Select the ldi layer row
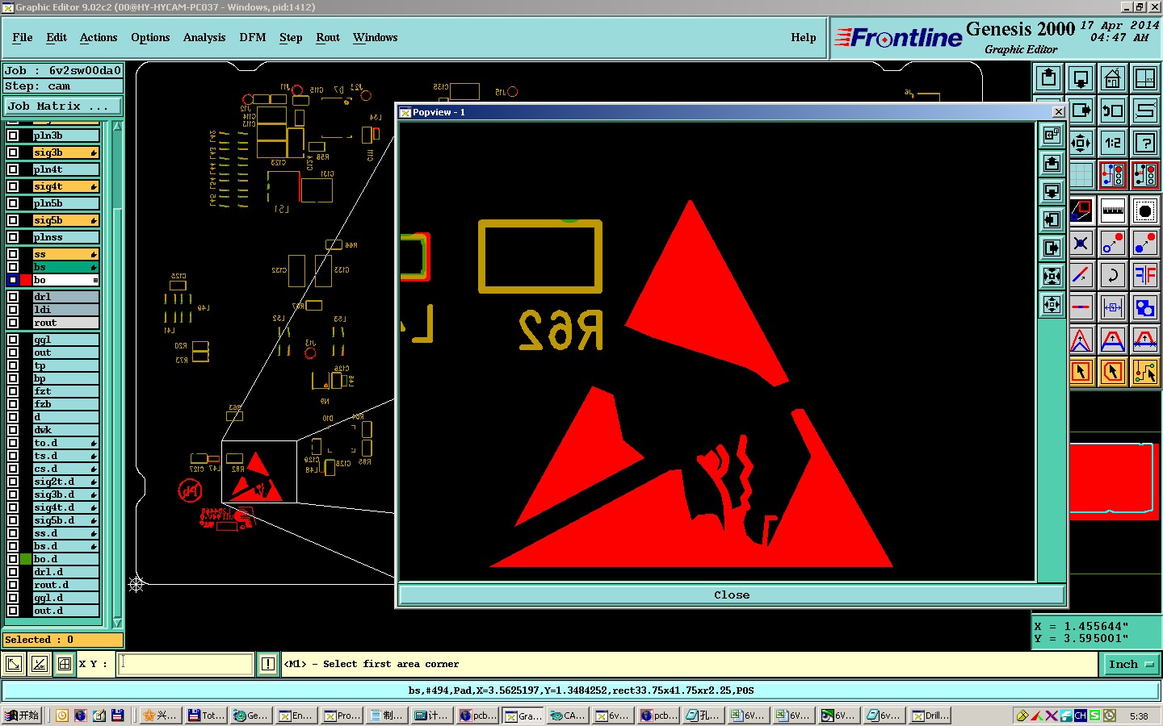 [65, 310]
